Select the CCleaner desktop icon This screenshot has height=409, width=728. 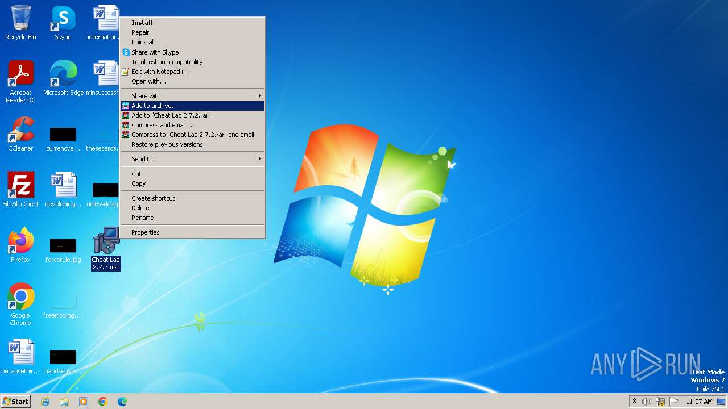[x=20, y=134]
